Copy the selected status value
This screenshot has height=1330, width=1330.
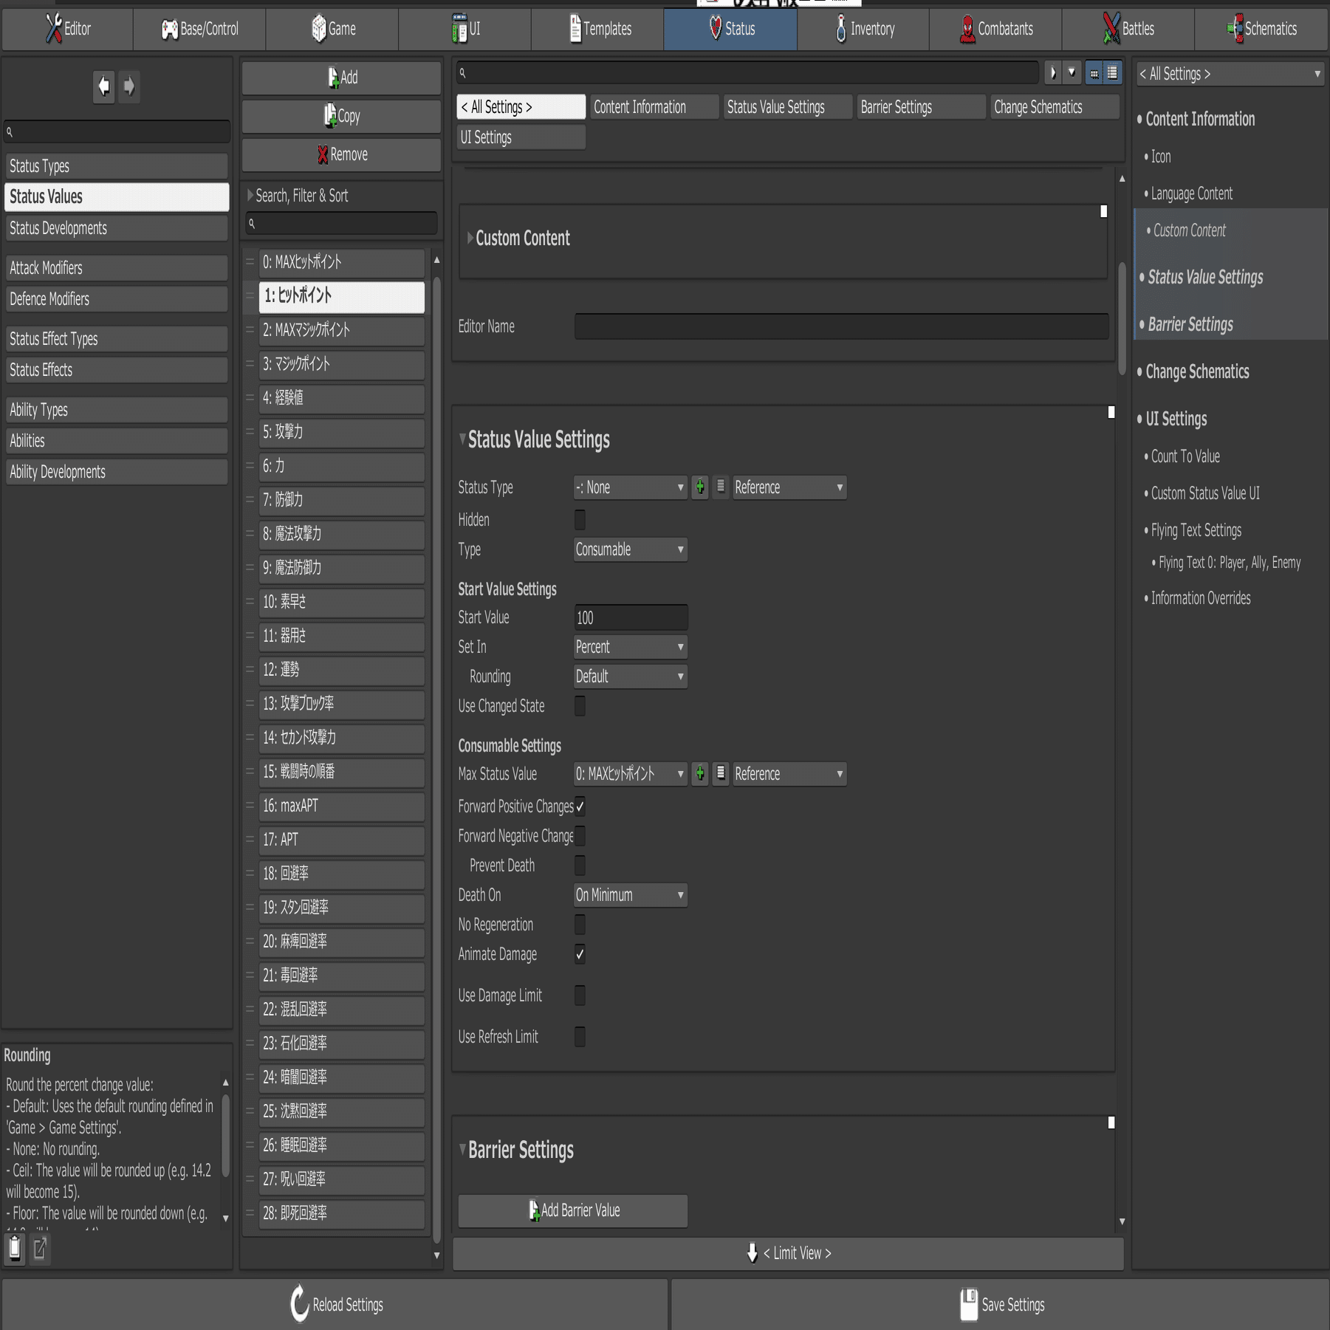341,116
